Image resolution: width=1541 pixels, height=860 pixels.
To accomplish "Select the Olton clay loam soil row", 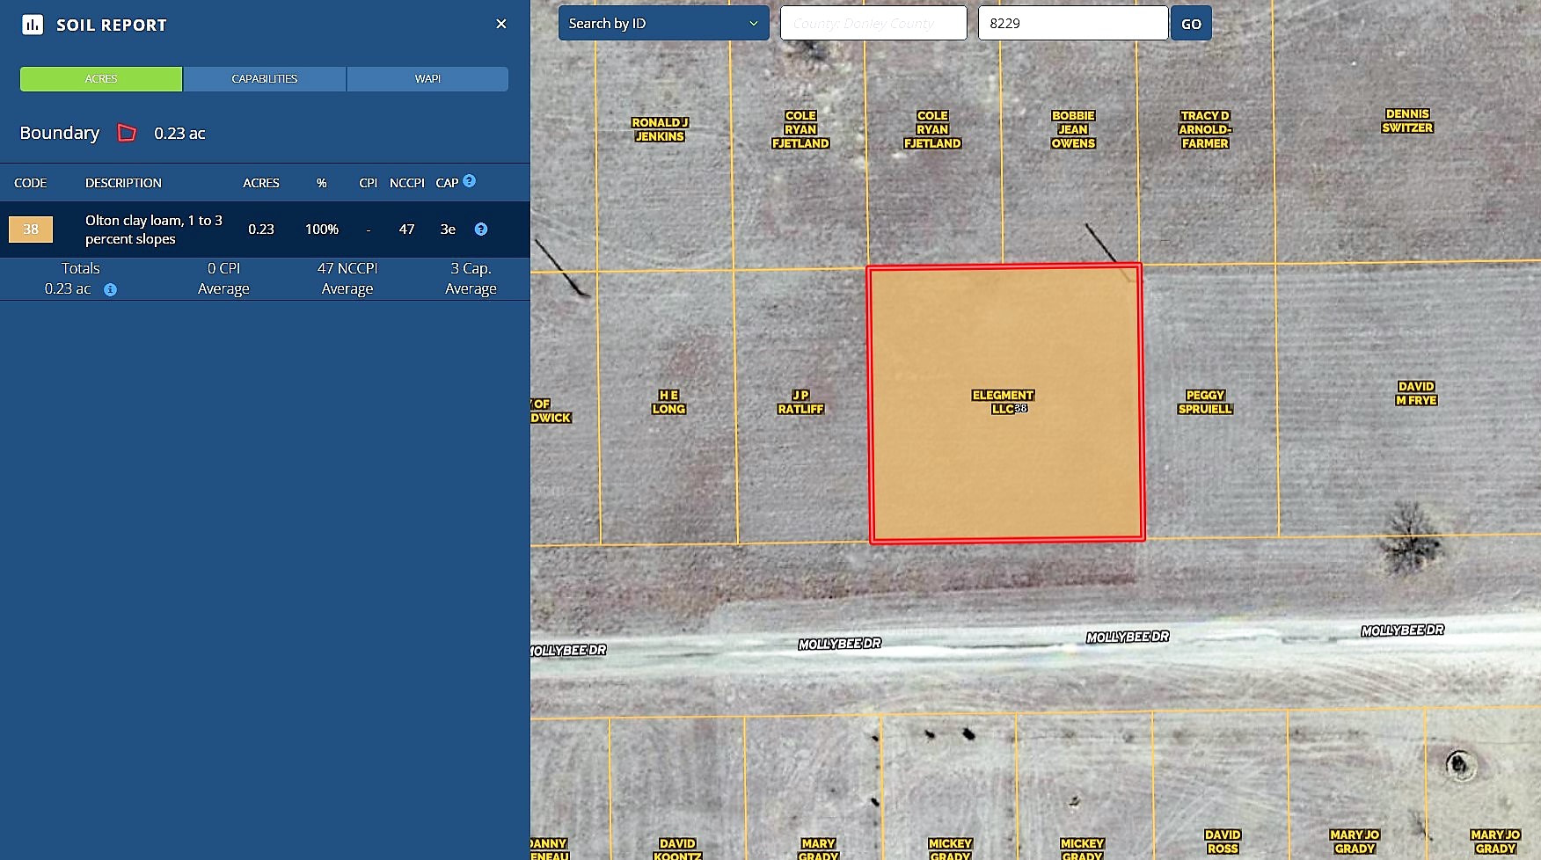I will click(154, 230).
